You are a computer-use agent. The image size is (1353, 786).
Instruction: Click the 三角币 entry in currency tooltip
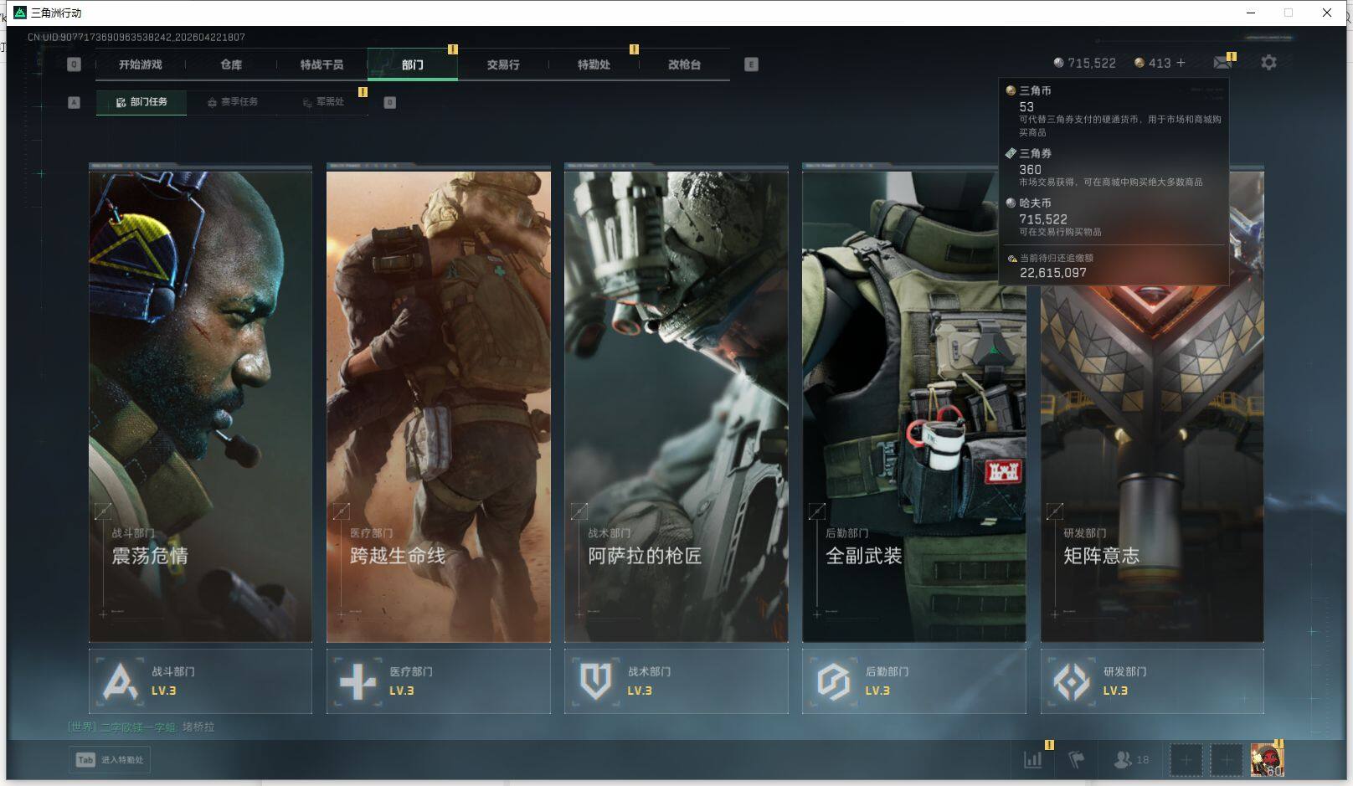(1114, 110)
